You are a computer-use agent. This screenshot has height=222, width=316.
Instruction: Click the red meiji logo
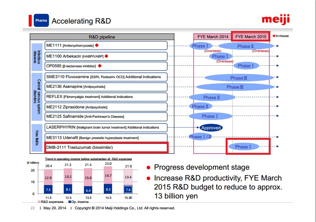pyautogui.click(x=274, y=20)
